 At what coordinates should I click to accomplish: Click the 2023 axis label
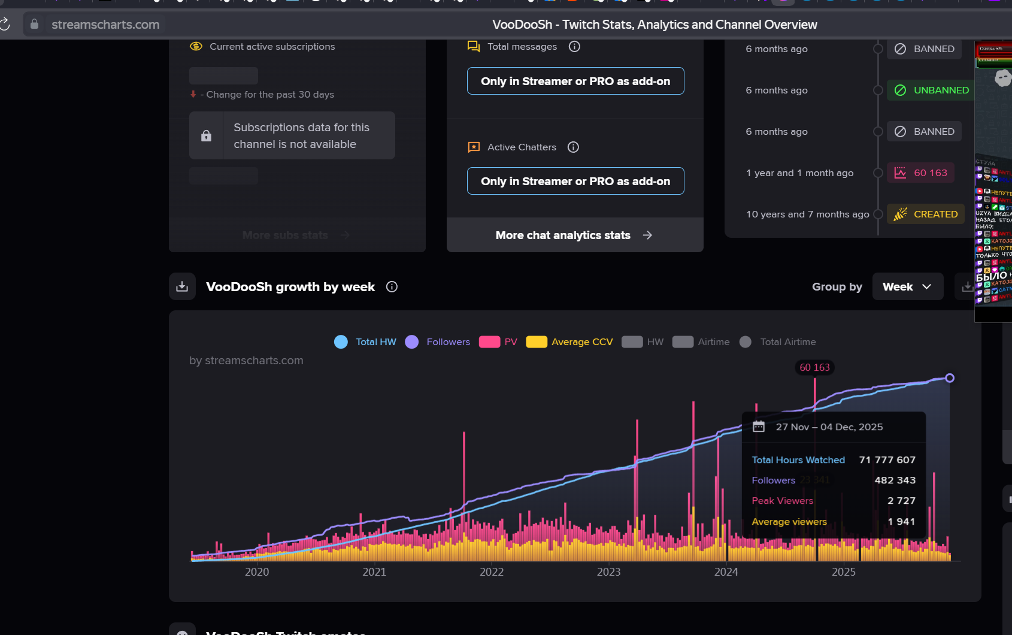609,572
